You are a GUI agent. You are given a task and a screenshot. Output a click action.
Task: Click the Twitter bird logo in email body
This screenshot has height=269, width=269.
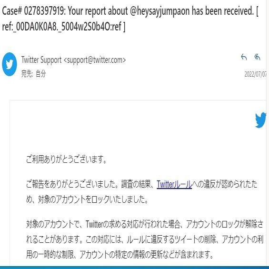[x=261, y=120]
